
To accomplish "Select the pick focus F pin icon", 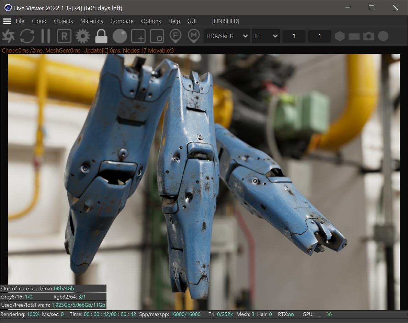I will click(175, 36).
